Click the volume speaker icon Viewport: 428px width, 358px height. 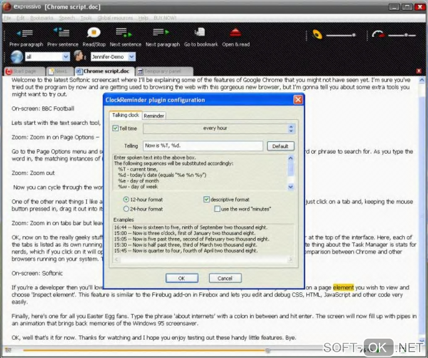pos(317,34)
